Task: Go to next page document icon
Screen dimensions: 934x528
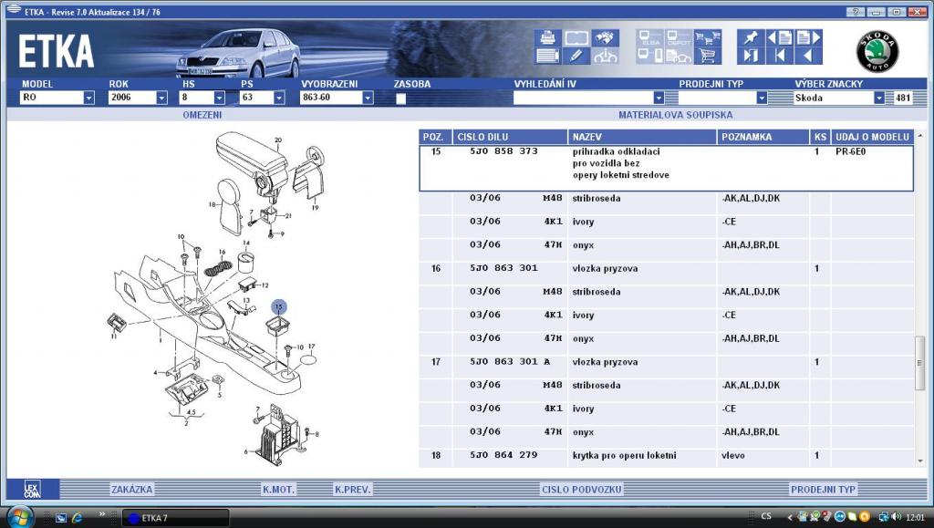Action: tap(808, 38)
